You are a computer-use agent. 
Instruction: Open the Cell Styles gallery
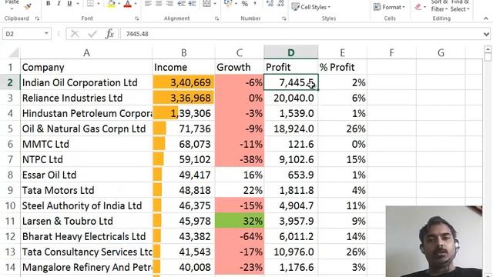[x=310, y=7]
